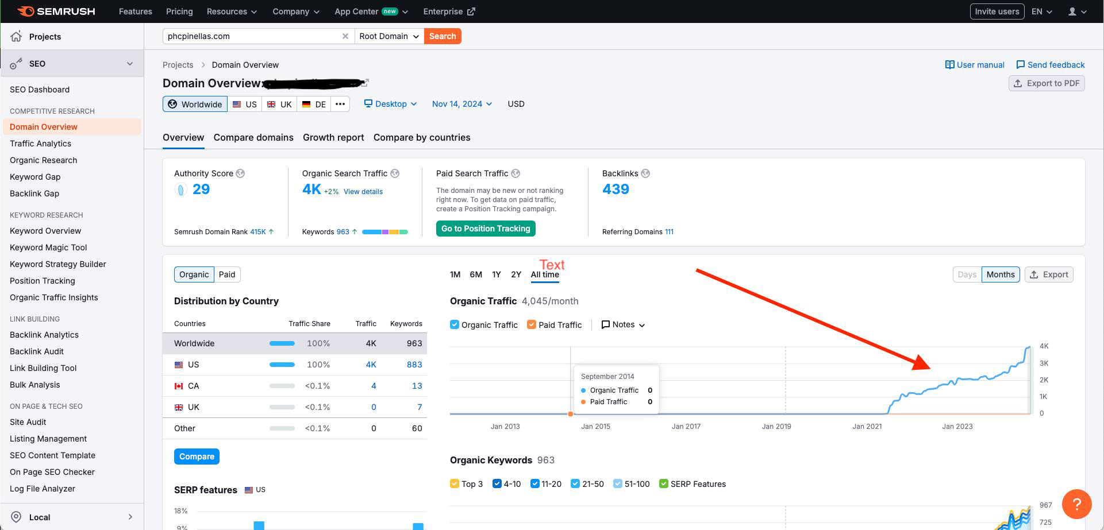Viewport: 1104px width, 530px height.
Task: Click the orange Search button
Action: [443, 36]
